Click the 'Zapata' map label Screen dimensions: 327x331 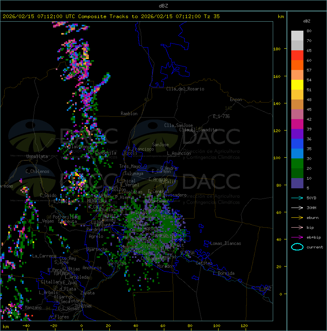click(87, 293)
